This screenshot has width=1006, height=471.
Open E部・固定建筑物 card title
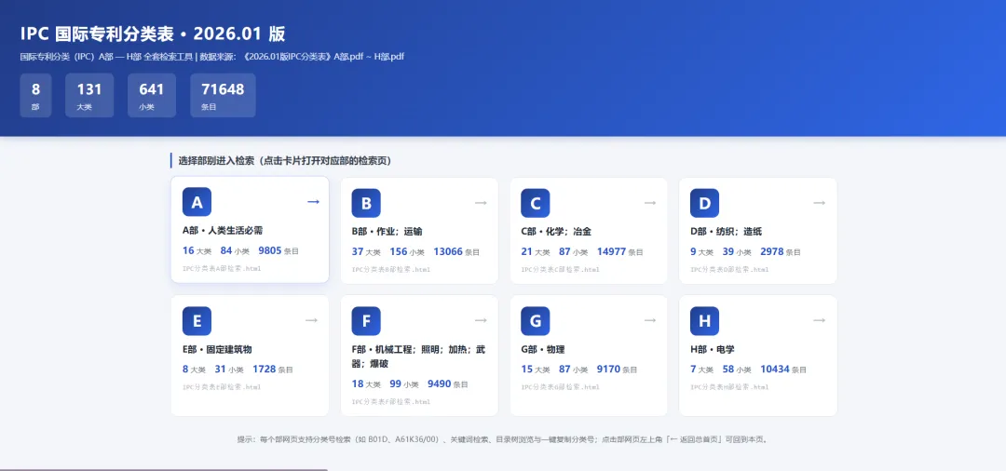pyautogui.click(x=217, y=349)
